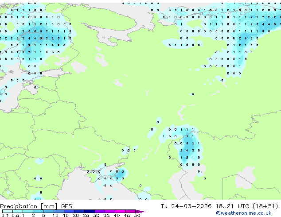This screenshot has width=281, height=217.
Task: Select the 10–15 mm legend swatch
Action: tap(59, 211)
